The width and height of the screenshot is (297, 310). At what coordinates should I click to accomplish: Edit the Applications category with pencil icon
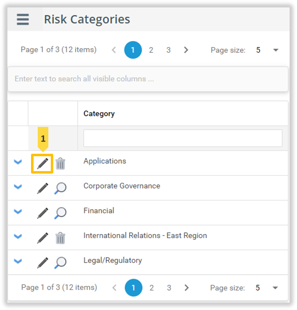pos(43,164)
